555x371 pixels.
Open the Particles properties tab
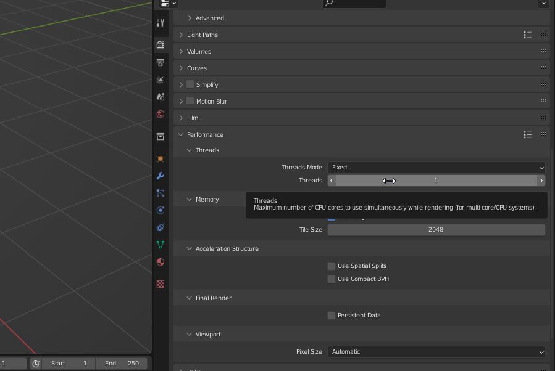coord(161,193)
